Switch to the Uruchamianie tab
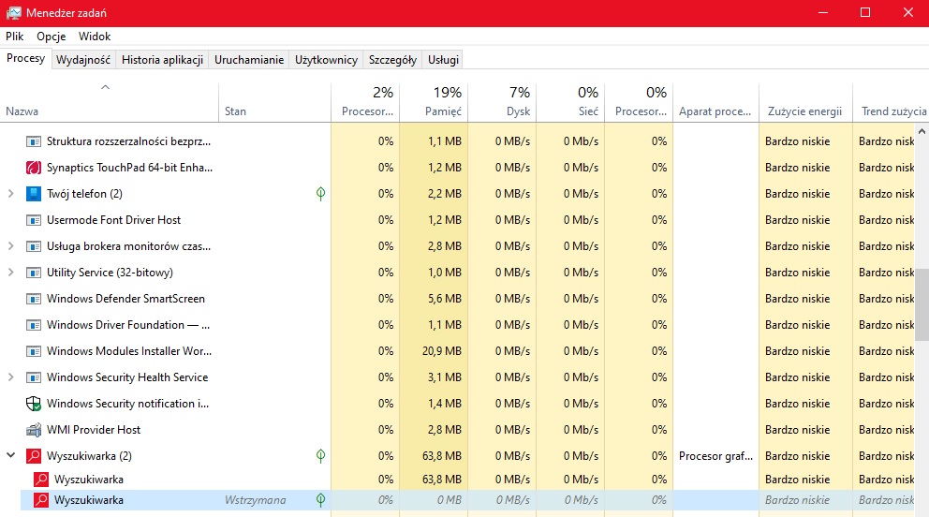This screenshot has height=517, width=929. [249, 60]
